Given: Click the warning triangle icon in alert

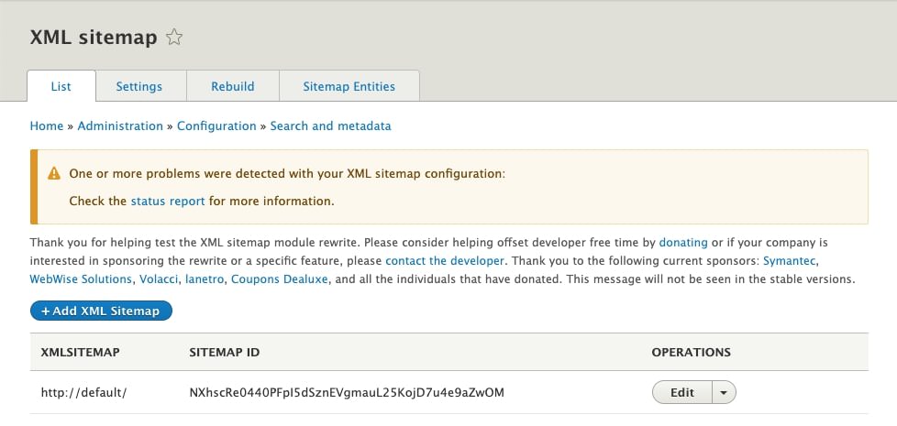Looking at the screenshot, I should tap(52, 172).
